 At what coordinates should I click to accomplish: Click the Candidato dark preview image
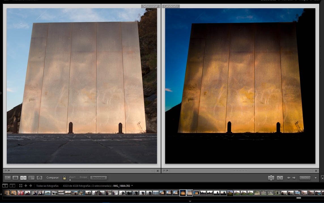[240, 86]
